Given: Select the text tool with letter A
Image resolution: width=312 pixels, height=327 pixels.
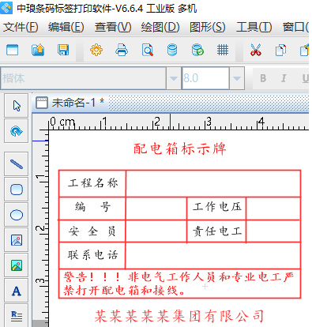Looking at the screenshot, I should click(x=17, y=291).
